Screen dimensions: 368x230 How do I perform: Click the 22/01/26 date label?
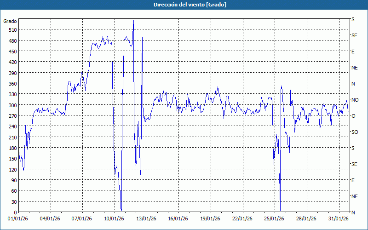242,219
